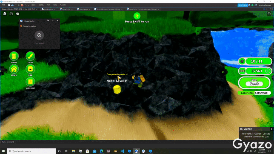Open the in-game chat icon
The height and width of the screenshot is (154, 274).
[x=11, y=14]
